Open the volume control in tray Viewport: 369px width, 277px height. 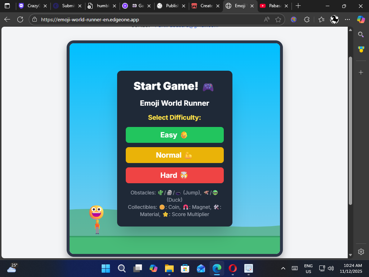point(331,268)
